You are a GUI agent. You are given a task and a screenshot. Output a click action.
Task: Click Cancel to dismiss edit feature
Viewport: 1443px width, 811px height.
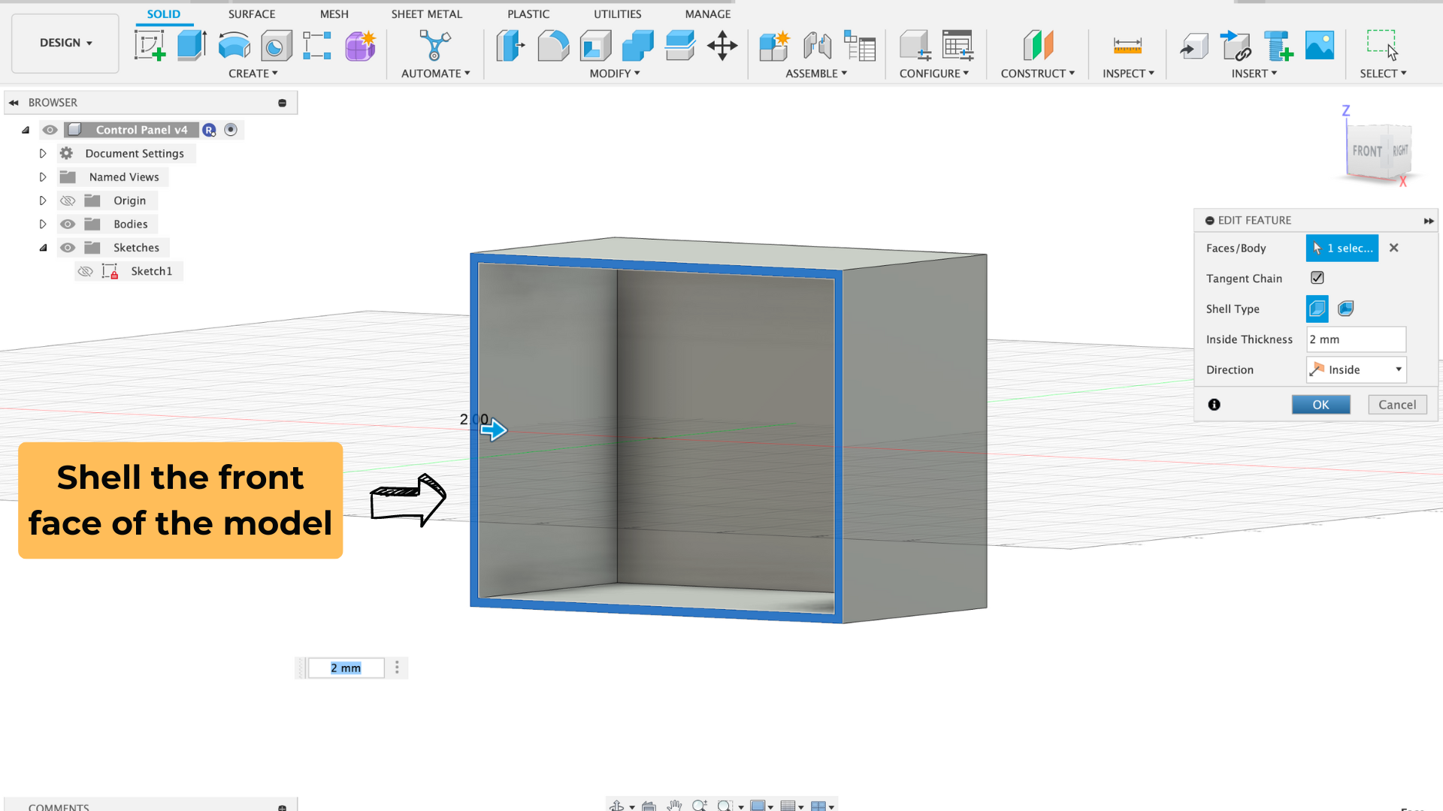click(x=1396, y=403)
